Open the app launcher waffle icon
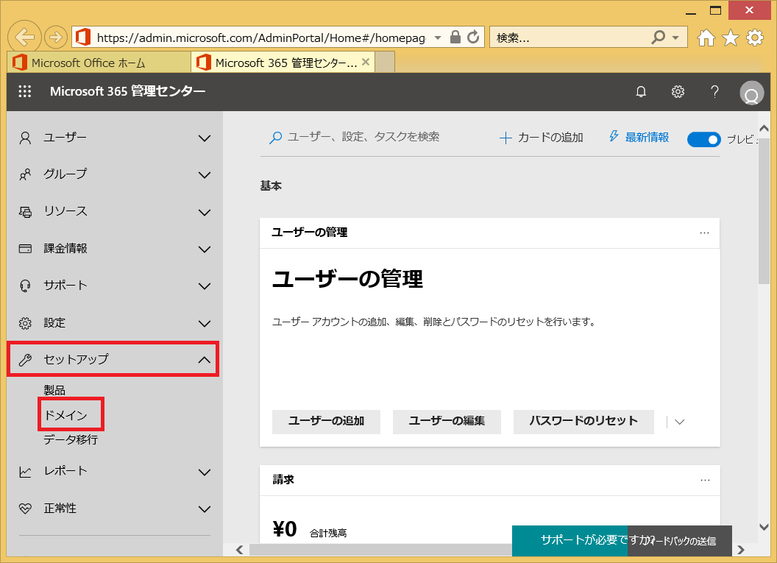The height and width of the screenshot is (563, 777). point(25,91)
